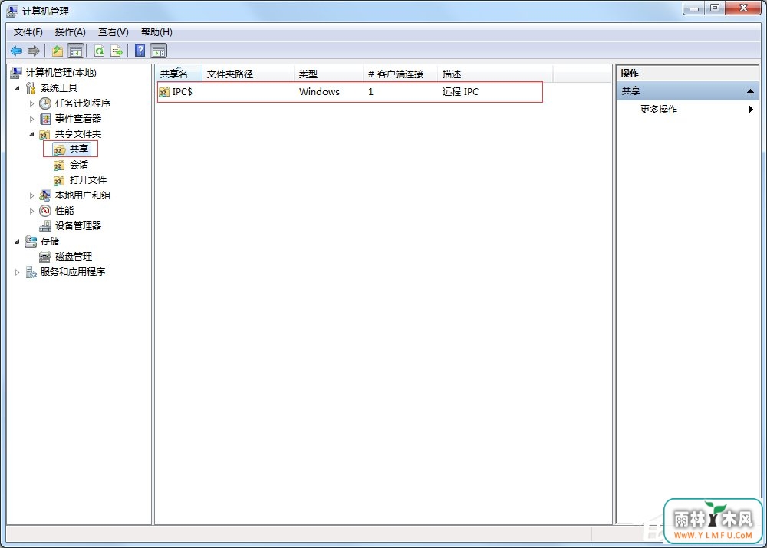Click the IPC$ share row icon
The width and height of the screenshot is (767, 548).
coord(164,92)
